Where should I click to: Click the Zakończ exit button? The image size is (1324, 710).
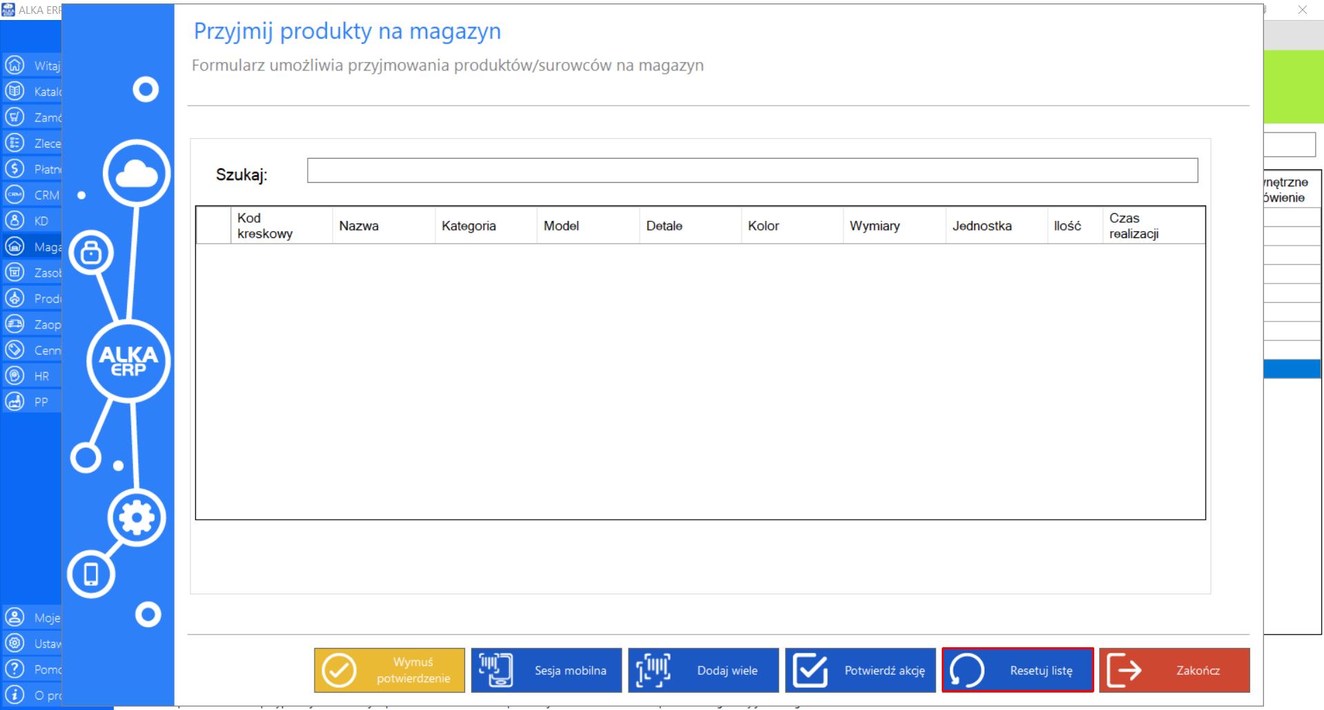click(x=1174, y=670)
